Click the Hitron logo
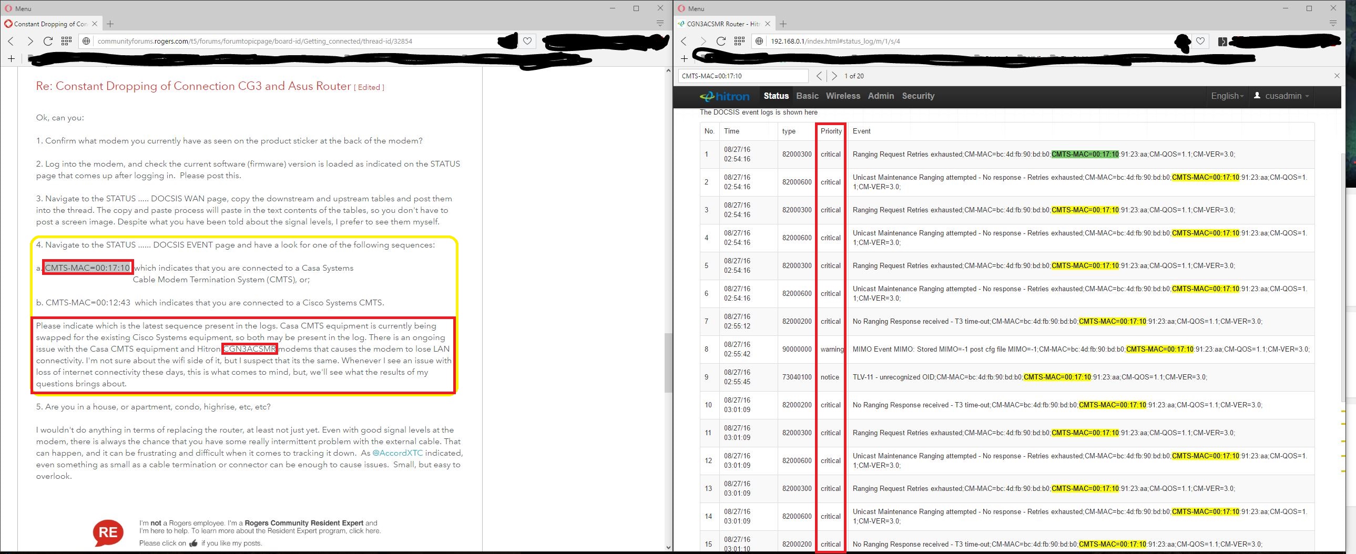The image size is (1356, 554). point(724,96)
